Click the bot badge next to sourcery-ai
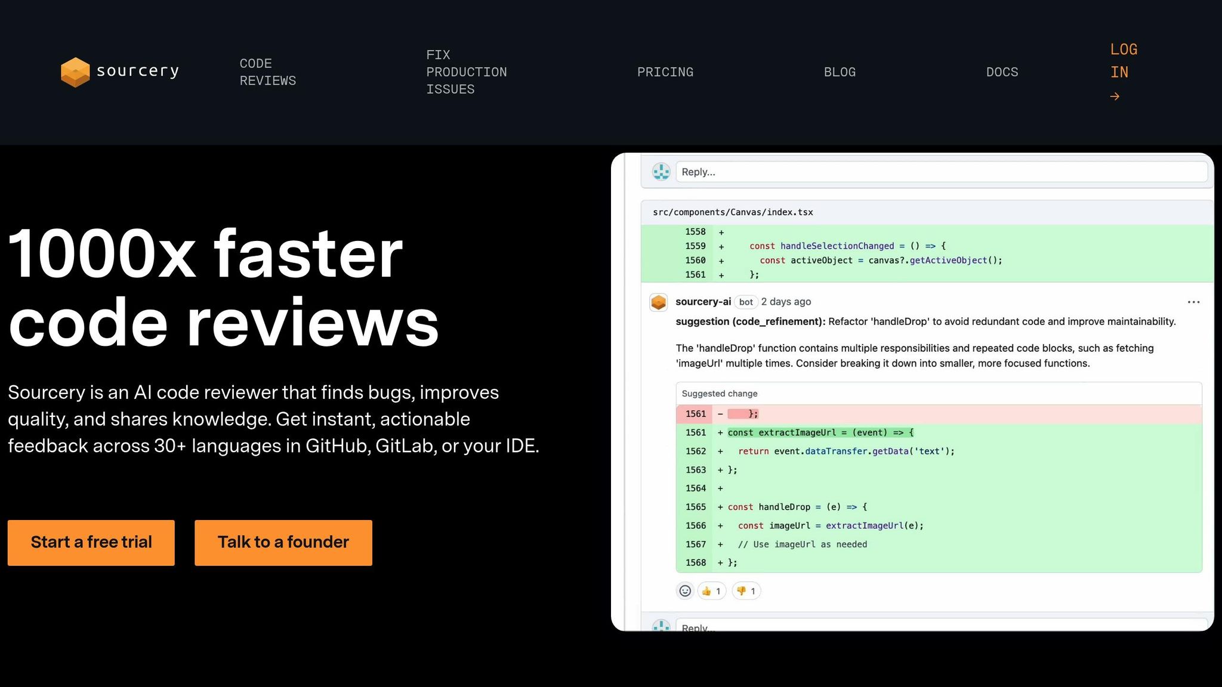Image resolution: width=1222 pixels, height=687 pixels. pyautogui.click(x=746, y=302)
